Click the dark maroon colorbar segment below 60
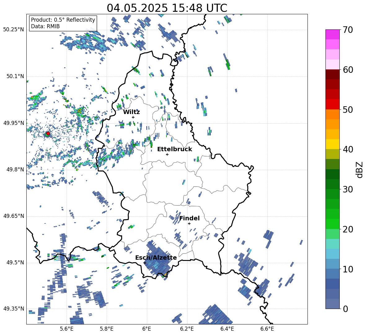This screenshot has height=335, width=367. click(x=332, y=74)
